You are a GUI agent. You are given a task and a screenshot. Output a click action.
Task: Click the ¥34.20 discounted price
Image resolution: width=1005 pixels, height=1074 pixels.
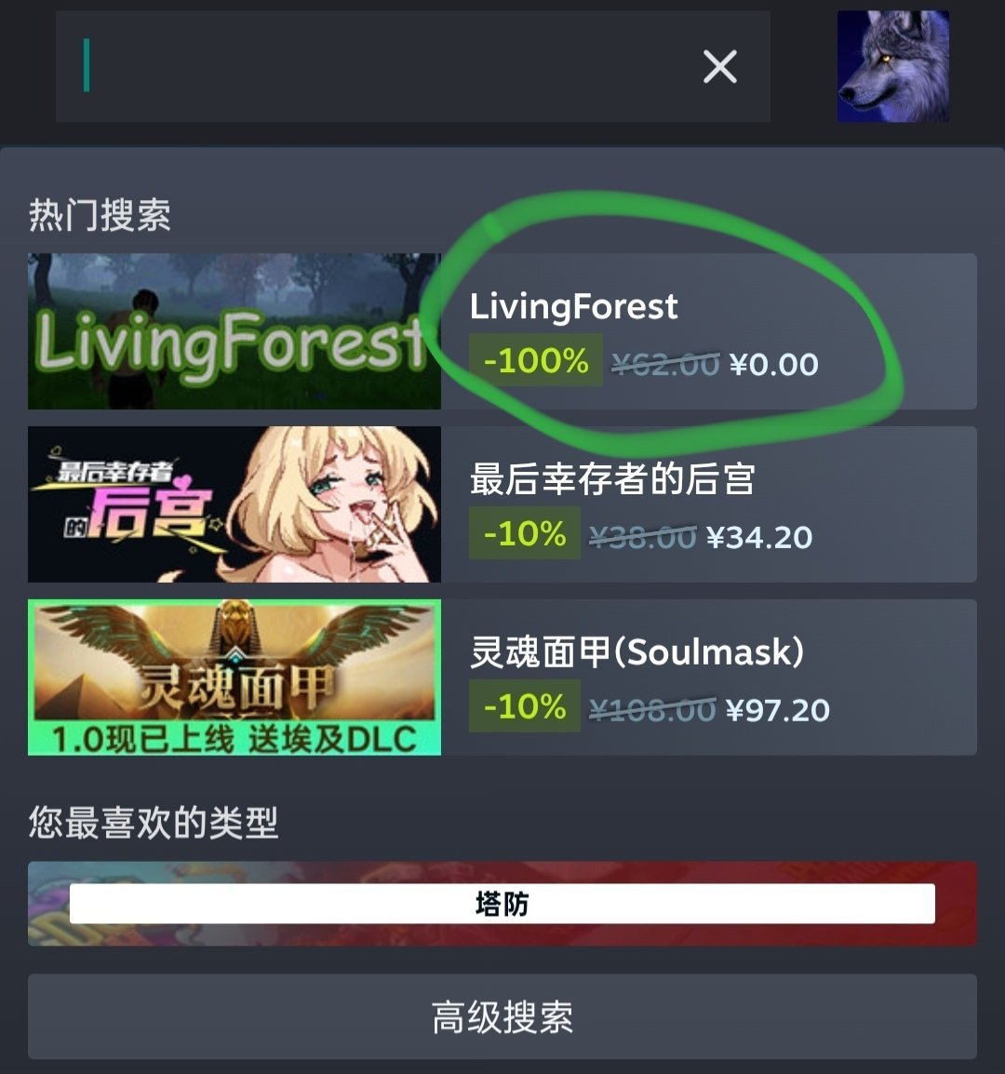759,538
